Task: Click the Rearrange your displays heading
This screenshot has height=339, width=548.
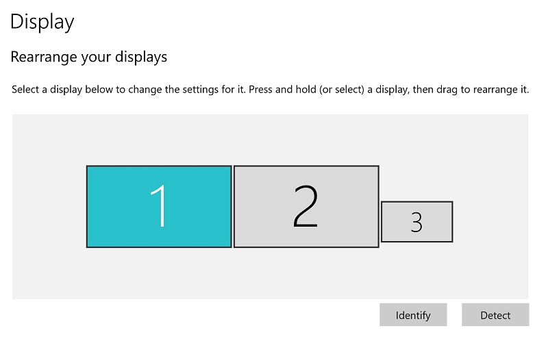Action: click(89, 57)
